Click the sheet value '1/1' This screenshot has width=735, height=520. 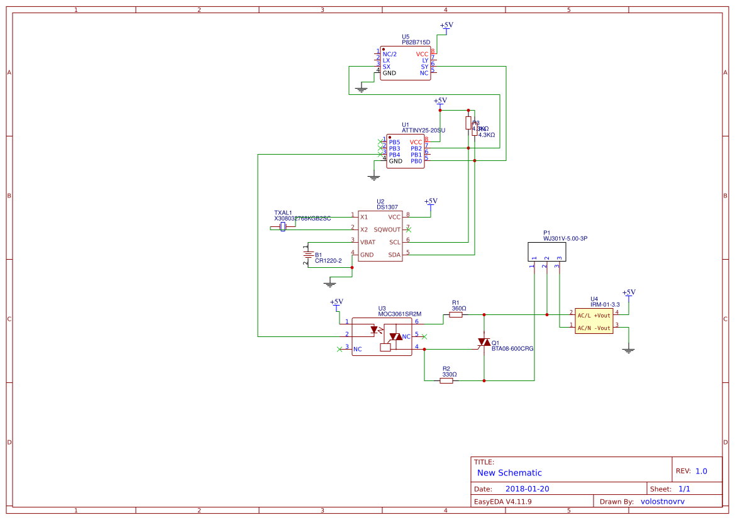[x=684, y=489]
